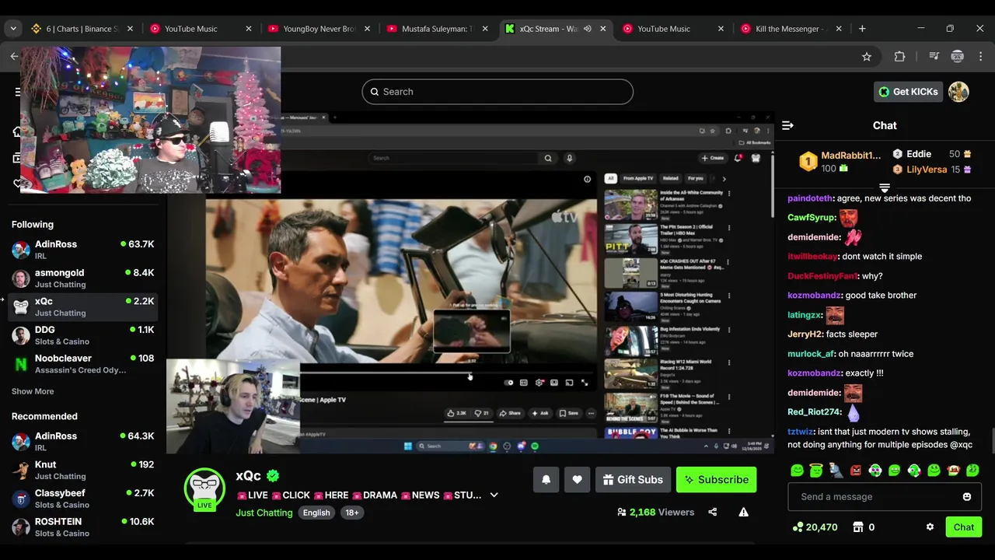Bookmark this page with the star icon
Viewport: 995px width, 560px height.
point(867,56)
